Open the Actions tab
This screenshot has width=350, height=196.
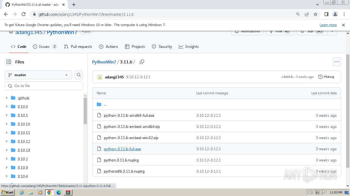tap(109, 47)
